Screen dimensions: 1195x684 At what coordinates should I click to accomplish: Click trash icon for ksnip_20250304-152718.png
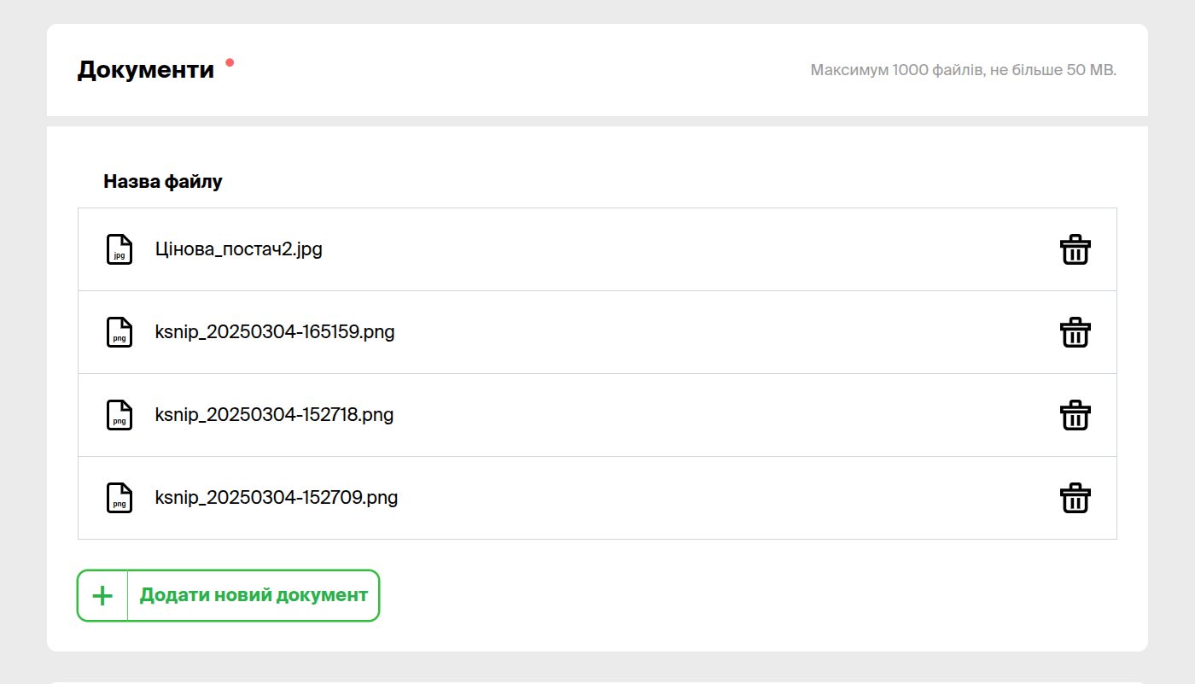point(1075,415)
